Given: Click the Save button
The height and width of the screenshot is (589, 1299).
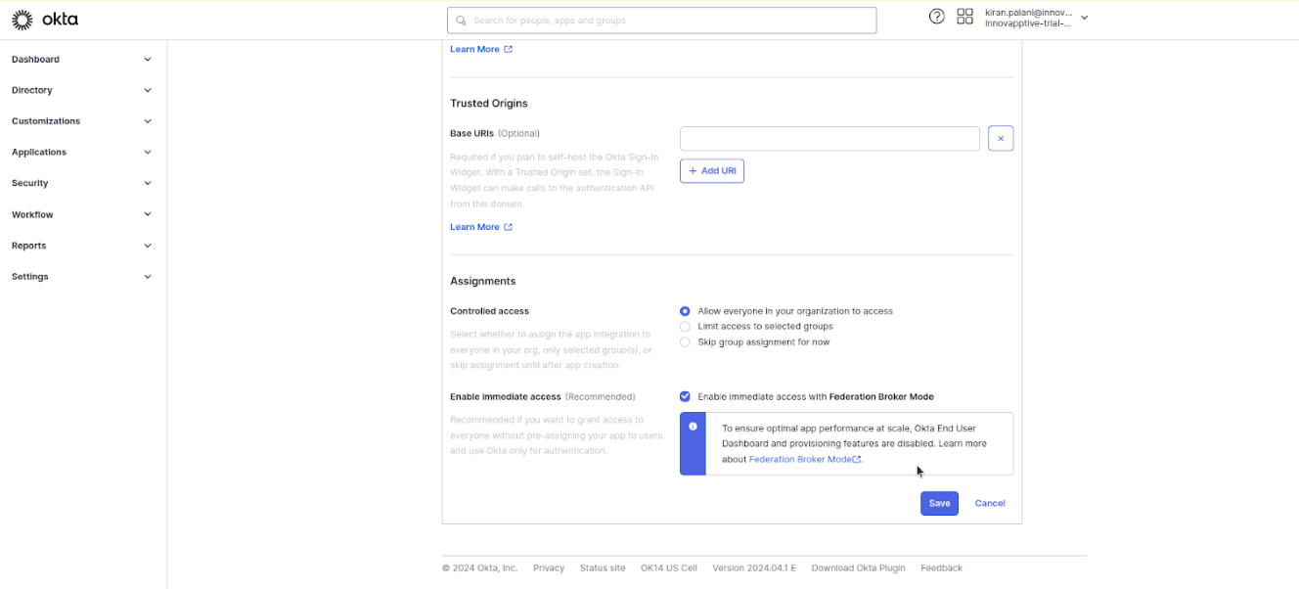Looking at the screenshot, I should pos(939,503).
